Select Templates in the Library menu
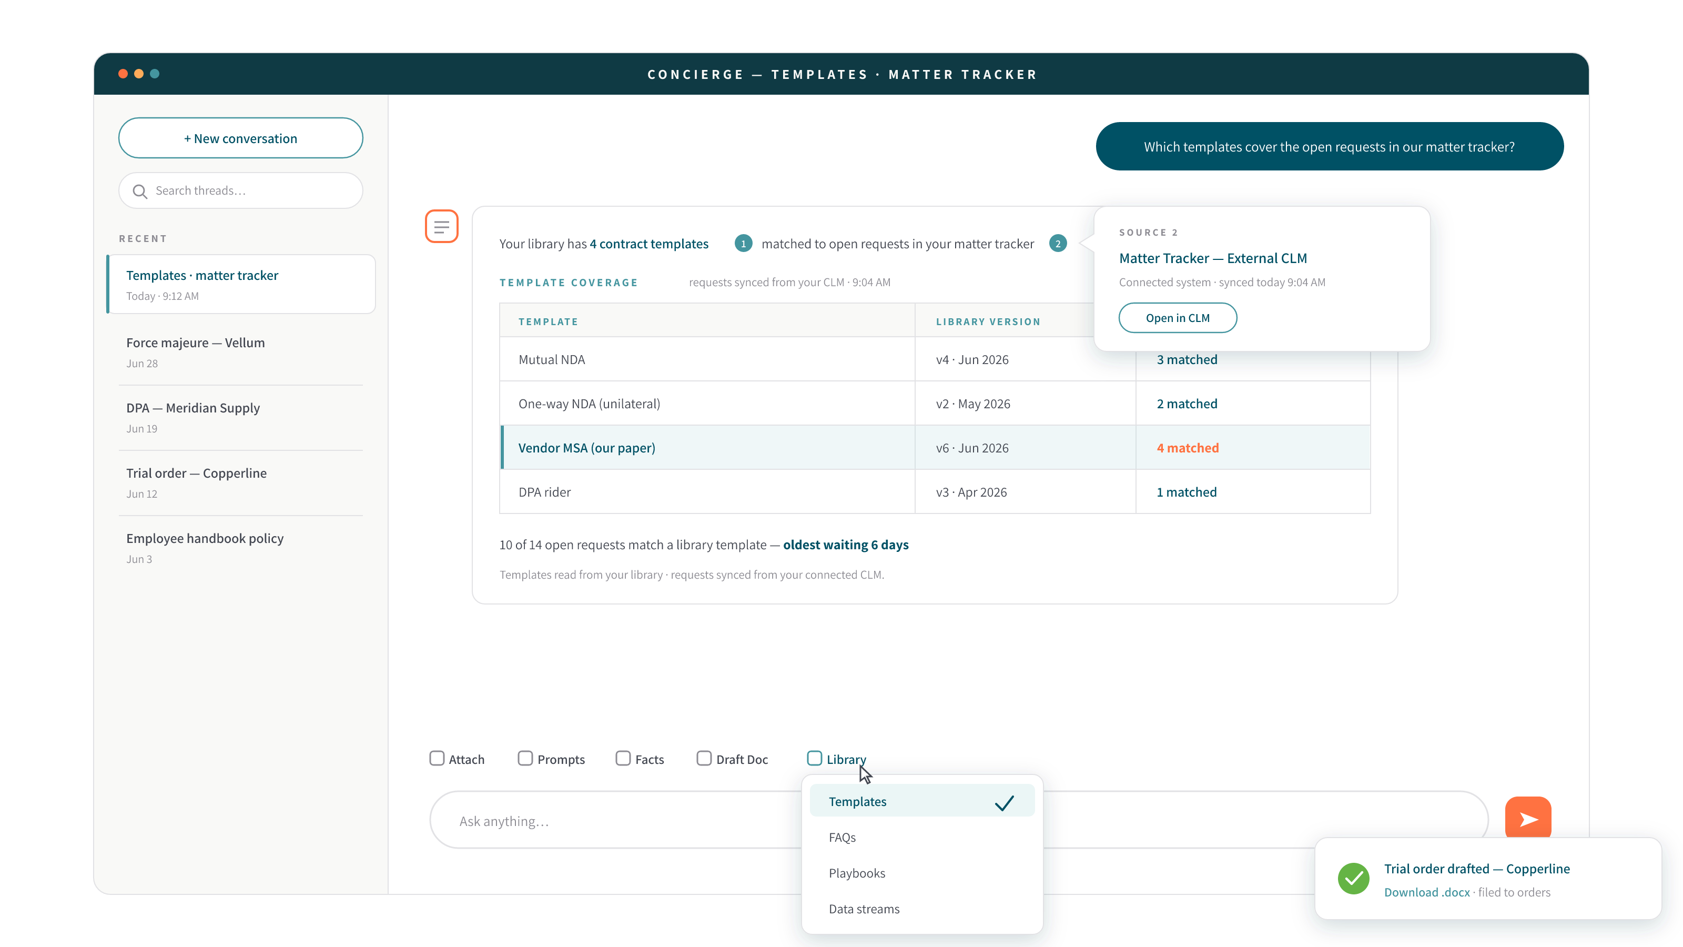The width and height of the screenshot is (1683, 947). click(x=922, y=801)
